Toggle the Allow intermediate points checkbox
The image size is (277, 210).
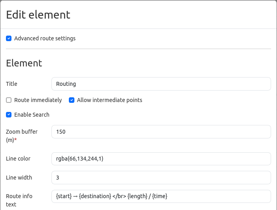click(x=72, y=100)
